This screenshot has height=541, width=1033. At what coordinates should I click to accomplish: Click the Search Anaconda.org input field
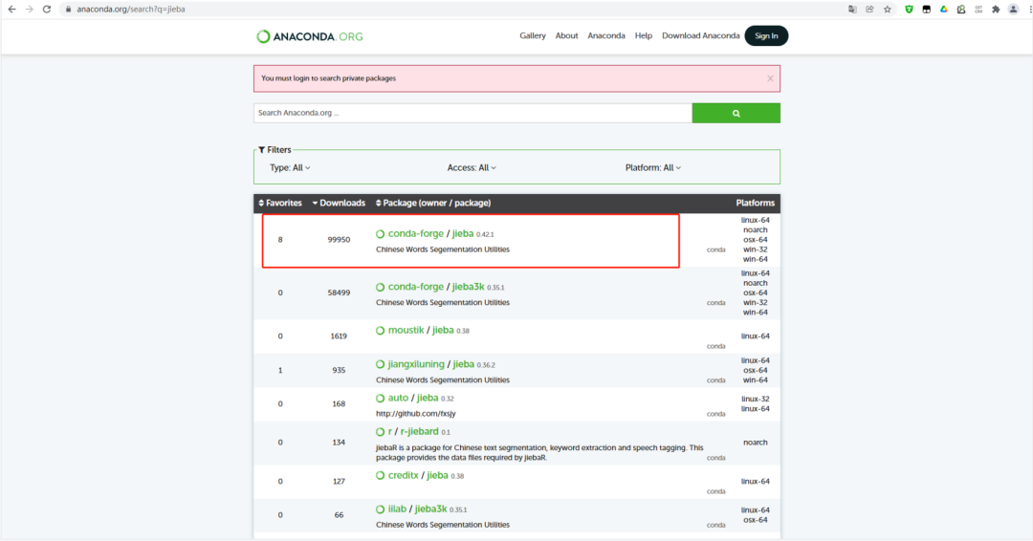point(473,113)
